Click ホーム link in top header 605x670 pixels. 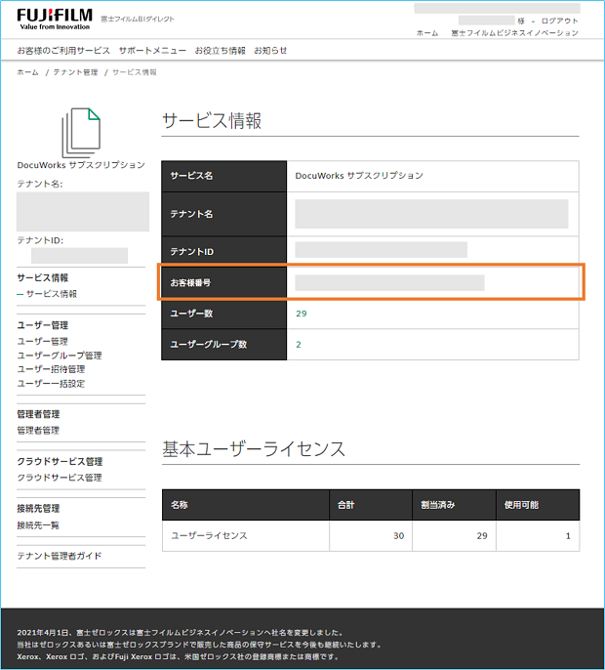pos(427,33)
